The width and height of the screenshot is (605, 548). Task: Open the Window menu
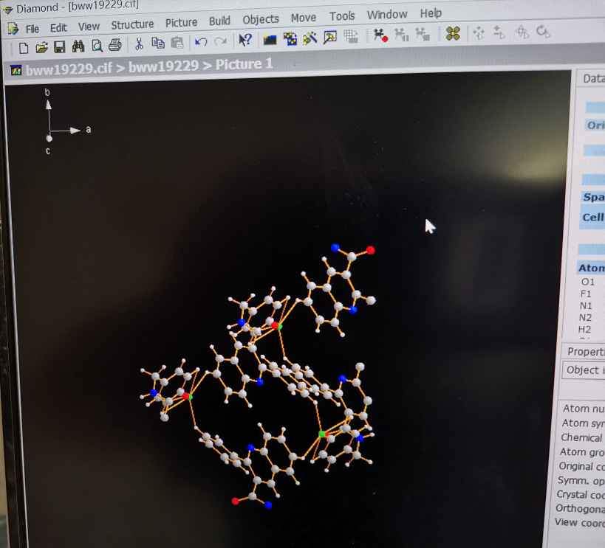pyautogui.click(x=387, y=14)
